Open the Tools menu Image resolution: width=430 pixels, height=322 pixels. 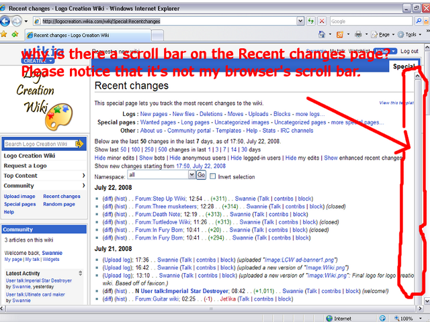409,34
